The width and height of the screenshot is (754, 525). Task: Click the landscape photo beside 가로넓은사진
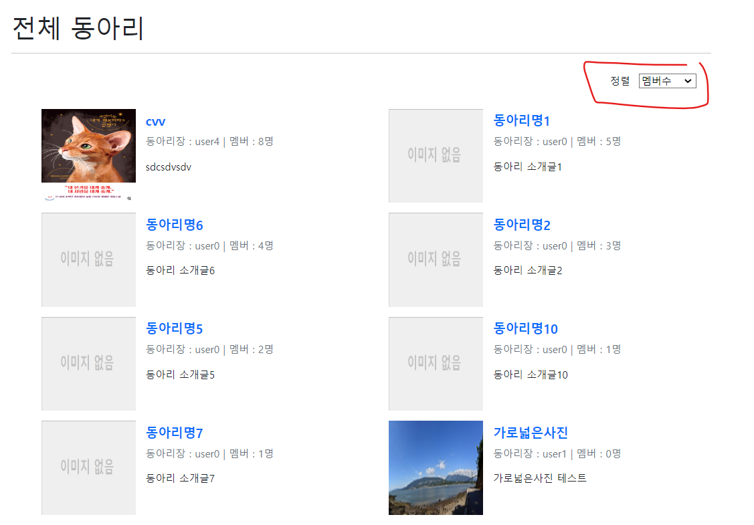436,467
